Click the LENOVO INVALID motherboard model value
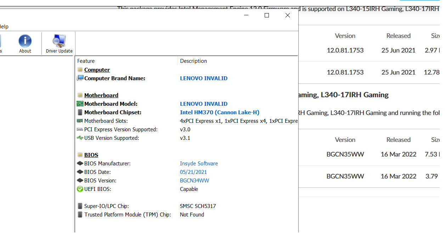Viewport: 445px width, 236px height. [x=204, y=104]
